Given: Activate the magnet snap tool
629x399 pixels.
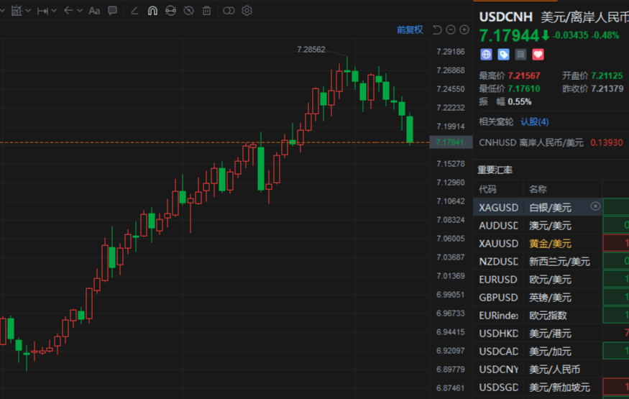Looking at the screenshot, I should (152, 11).
